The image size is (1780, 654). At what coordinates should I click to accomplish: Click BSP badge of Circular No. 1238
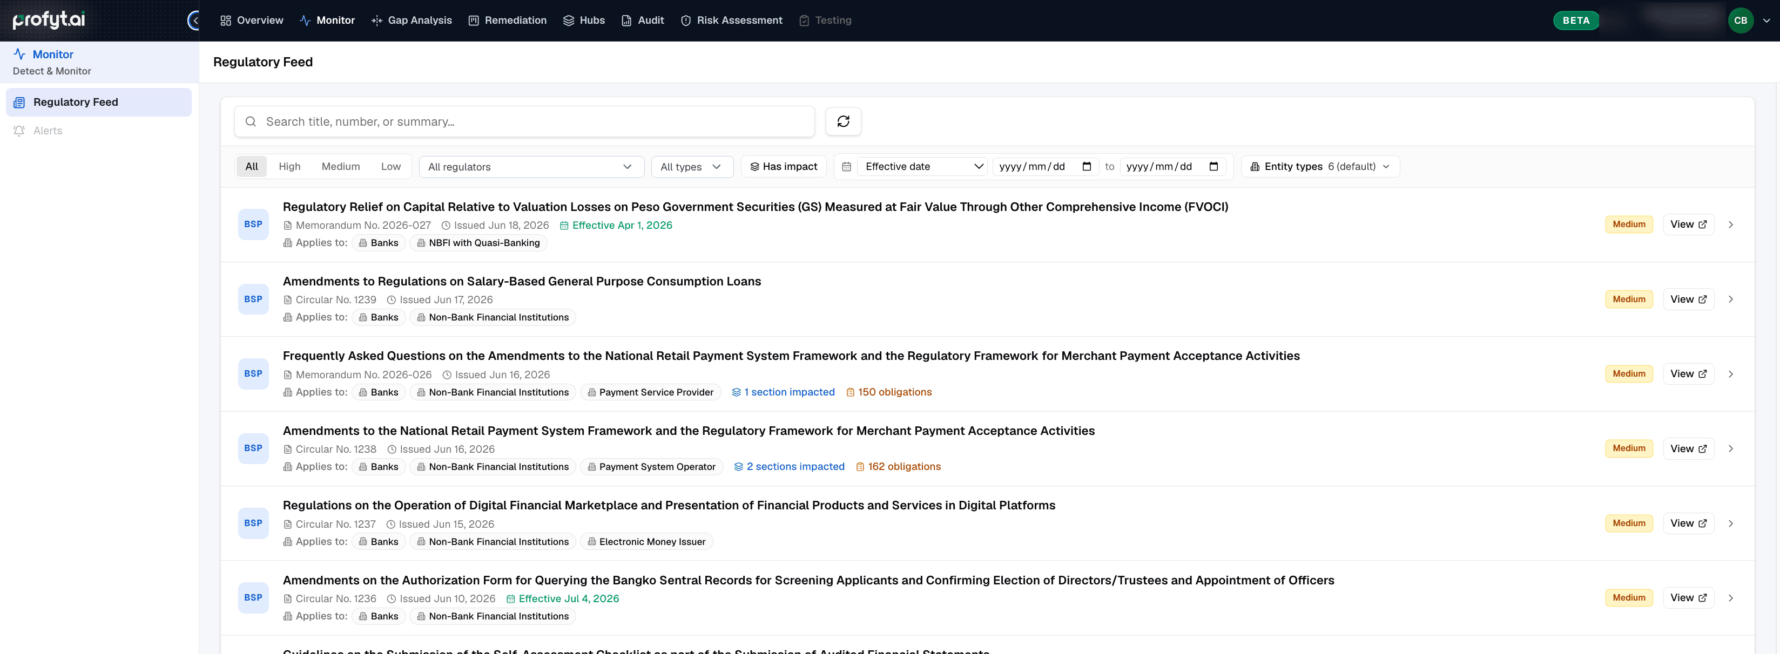[253, 448]
